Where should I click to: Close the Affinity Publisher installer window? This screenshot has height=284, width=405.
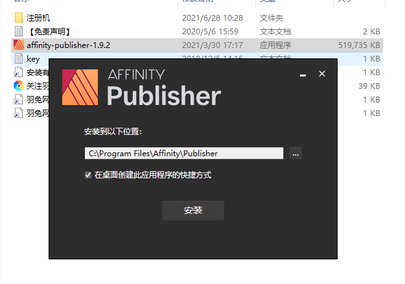coord(322,74)
